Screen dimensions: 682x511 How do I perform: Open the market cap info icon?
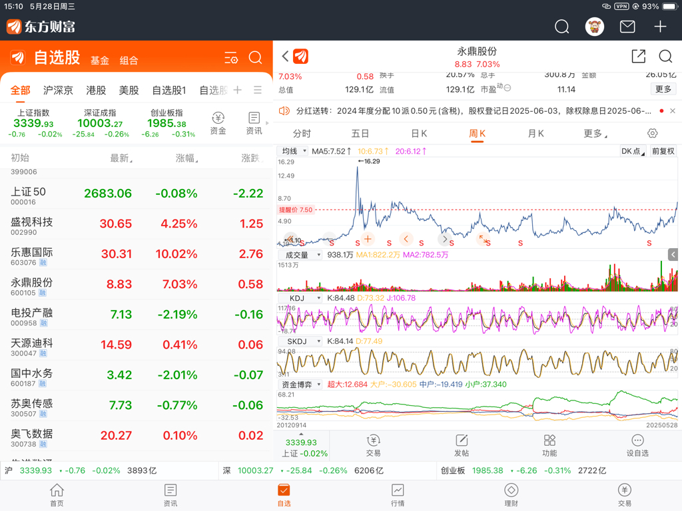[507, 87]
